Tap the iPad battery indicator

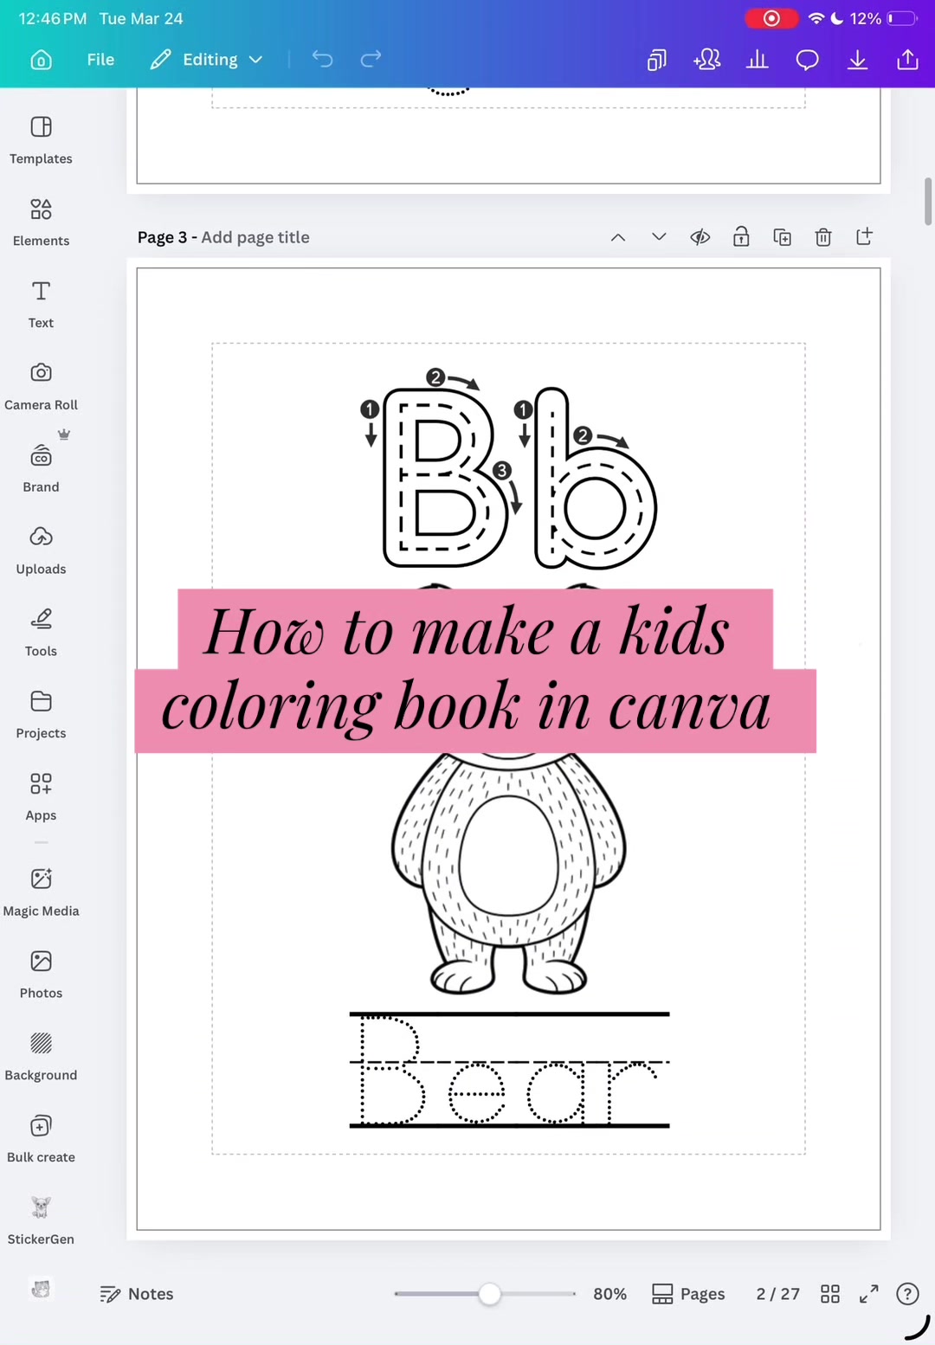point(901,18)
